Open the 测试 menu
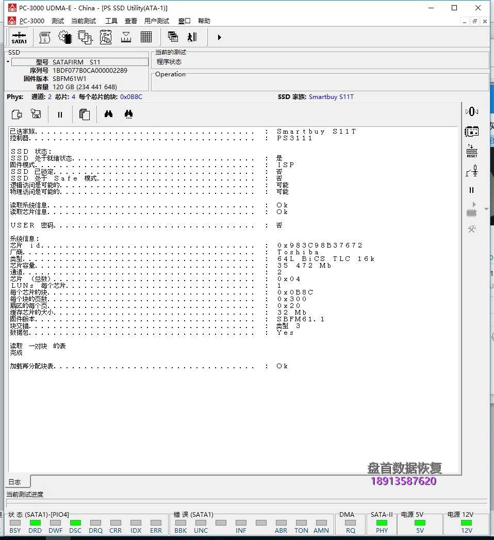This screenshot has height=540, width=494. point(57,21)
